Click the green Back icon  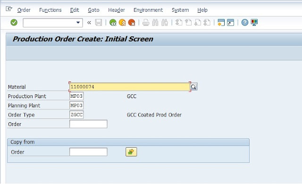click(113, 23)
